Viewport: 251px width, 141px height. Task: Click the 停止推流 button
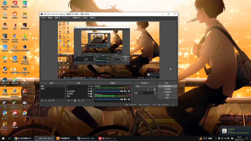pos(168,86)
